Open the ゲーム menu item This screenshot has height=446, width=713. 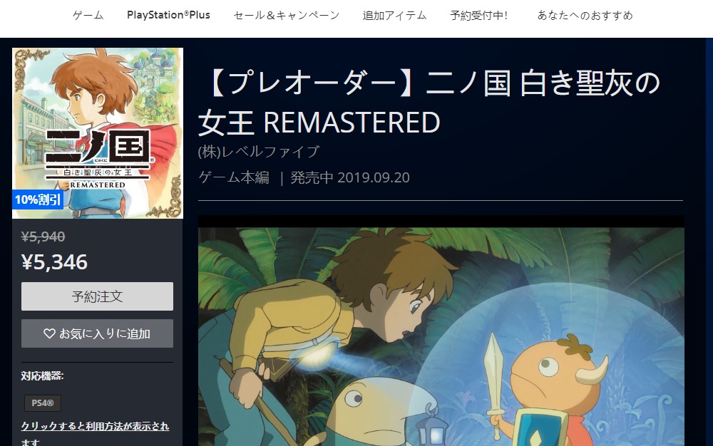88,16
